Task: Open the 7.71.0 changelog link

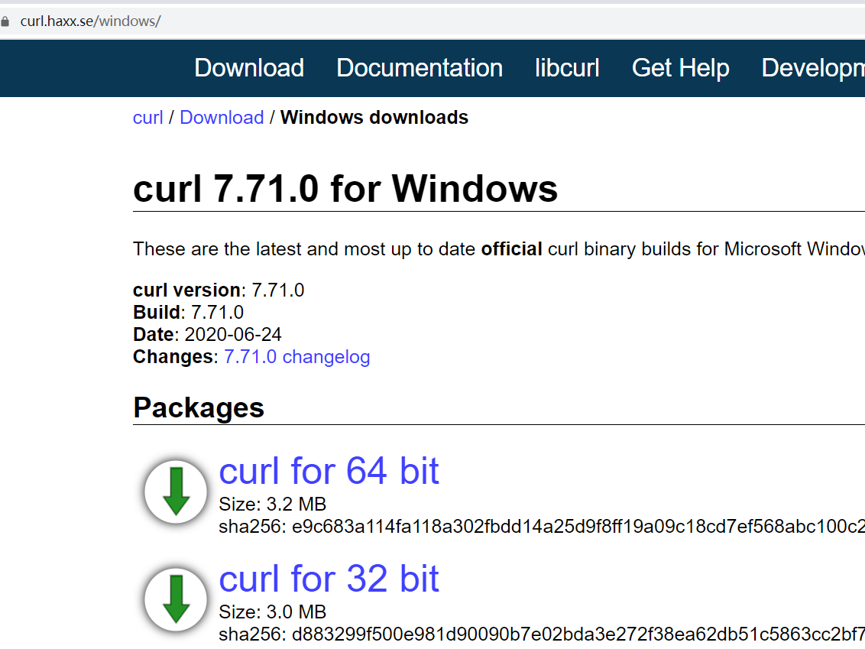Action: click(296, 356)
